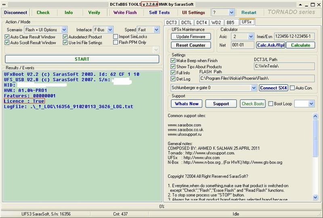Screen dimensions: 323x218
Task: Open the Info toolbar command
Action: point(69,13)
